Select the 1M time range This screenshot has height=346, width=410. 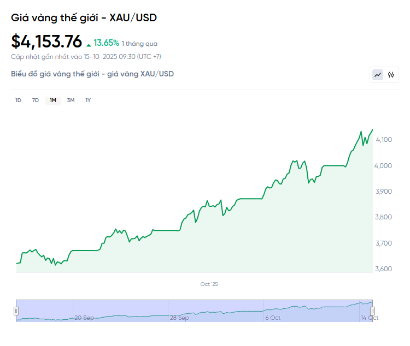point(53,100)
